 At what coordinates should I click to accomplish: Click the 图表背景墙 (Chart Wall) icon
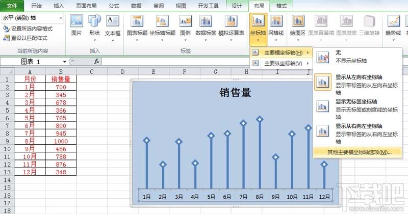point(321,21)
